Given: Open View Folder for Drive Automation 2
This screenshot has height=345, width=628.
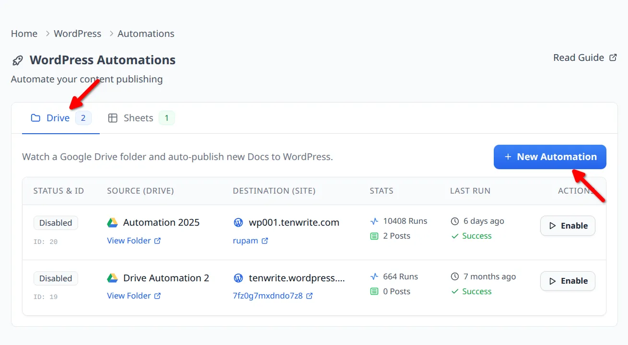Looking at the screenshot, I should click(129, 295).
